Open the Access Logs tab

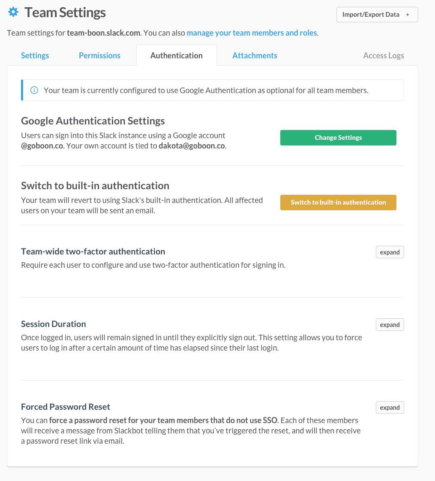click(384, 55)
